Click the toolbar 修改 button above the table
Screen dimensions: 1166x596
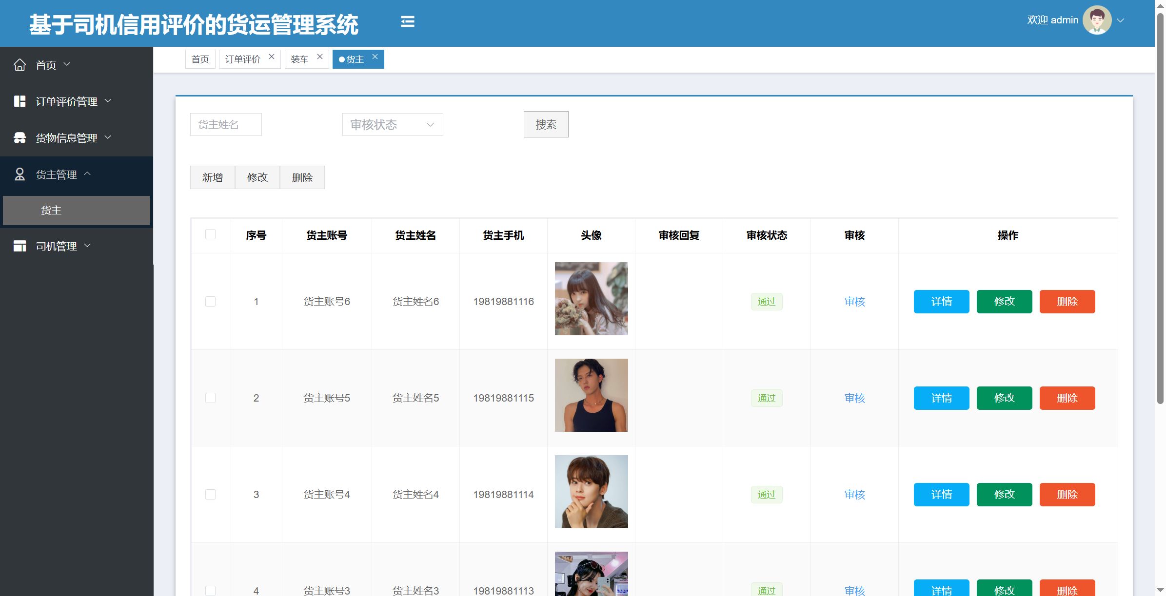257,177
